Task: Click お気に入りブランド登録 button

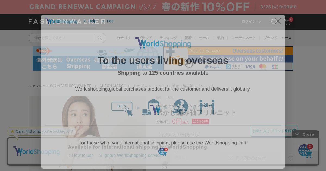Action: pyautogui.click(x=274, y=131)
